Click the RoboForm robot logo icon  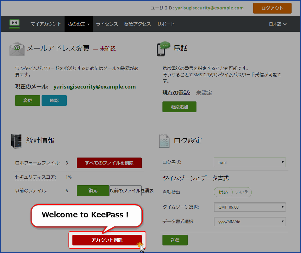14,24
